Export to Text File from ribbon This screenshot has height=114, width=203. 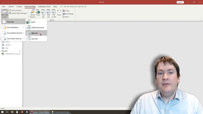tap(43, 14)
